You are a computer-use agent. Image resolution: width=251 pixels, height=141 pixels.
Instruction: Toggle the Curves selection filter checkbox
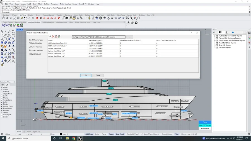point(2,89)
